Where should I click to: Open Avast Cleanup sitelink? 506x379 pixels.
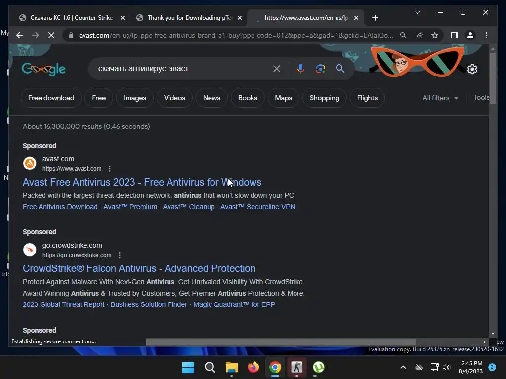click(189, 207)
